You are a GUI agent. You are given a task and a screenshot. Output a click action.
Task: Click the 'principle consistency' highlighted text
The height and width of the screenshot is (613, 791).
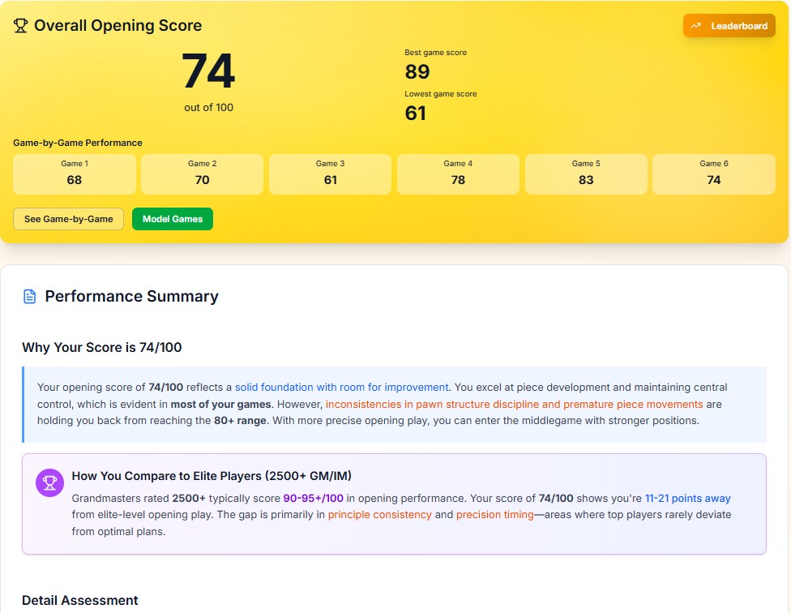click(x=379, y=515)
